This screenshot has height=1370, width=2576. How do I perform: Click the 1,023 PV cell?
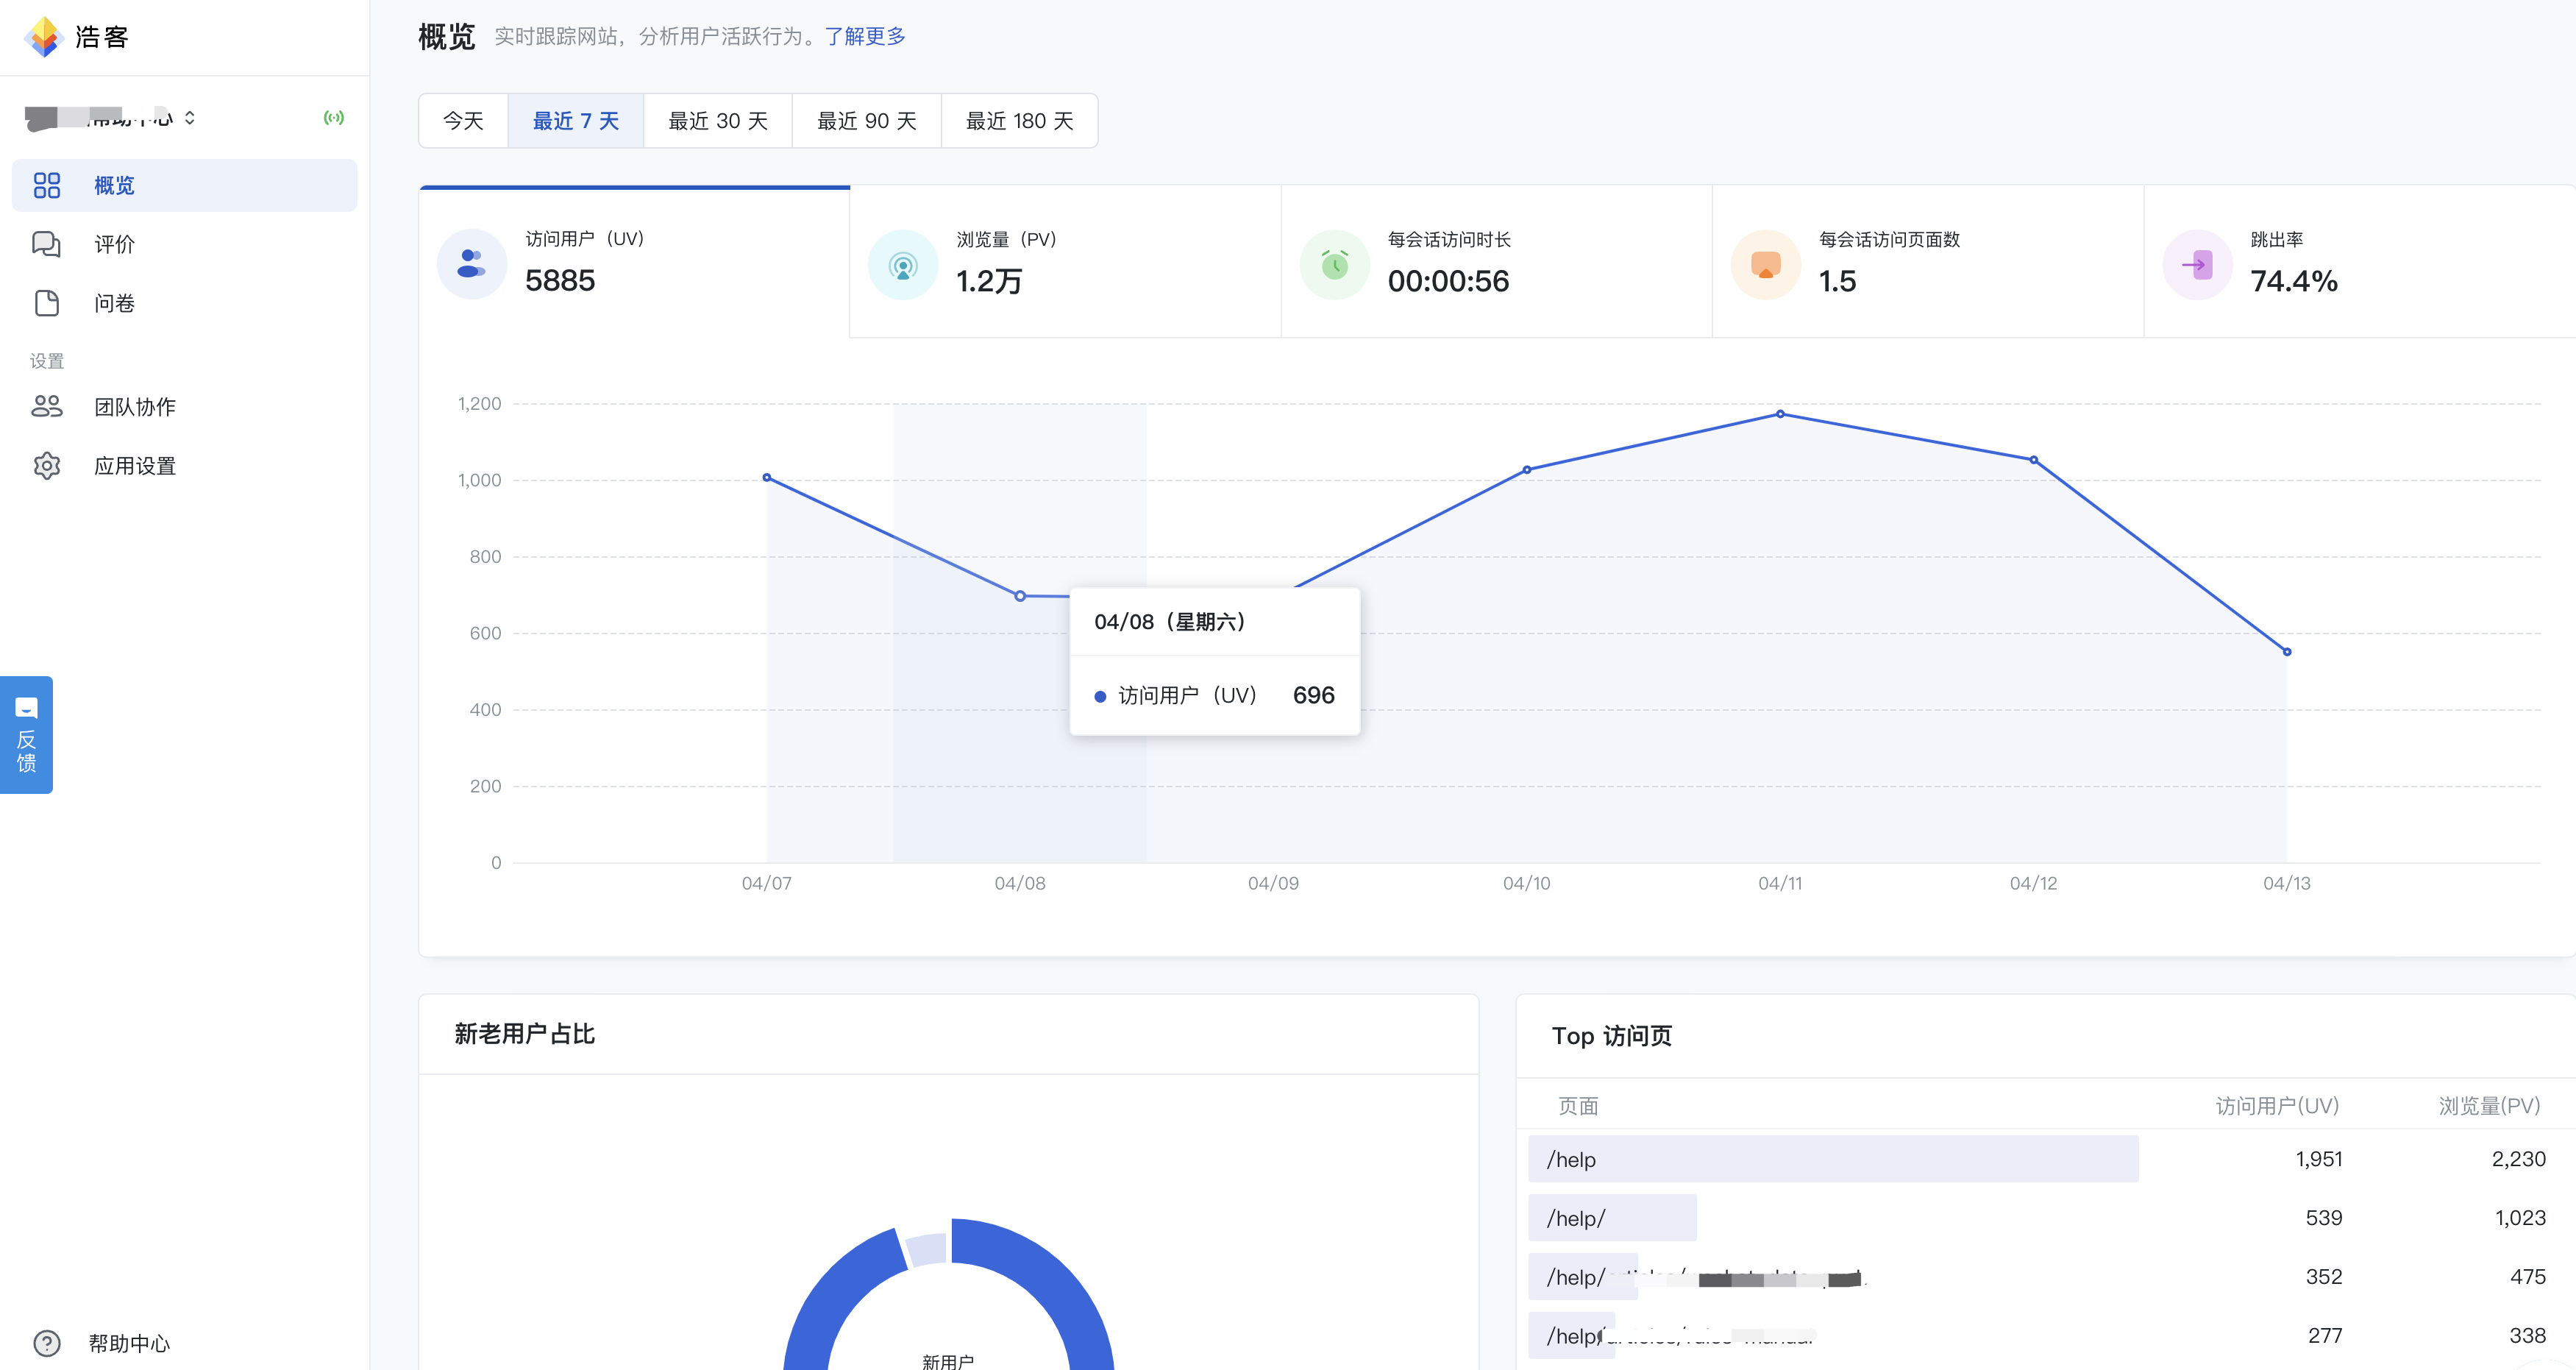pos(2520,1218)
